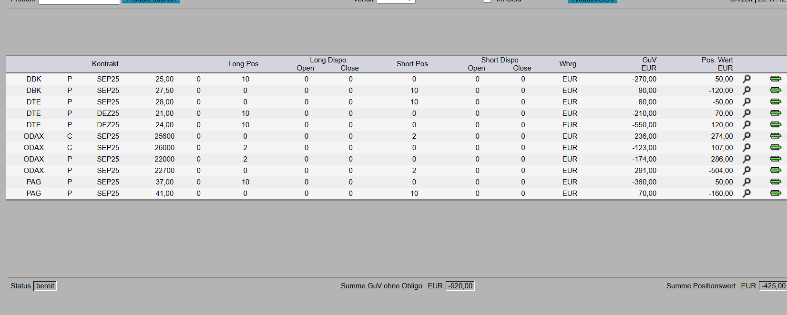Open magnifier details for PAG put 41,00
The width and height of the screenshot is (787, 315).
[746, 193]
